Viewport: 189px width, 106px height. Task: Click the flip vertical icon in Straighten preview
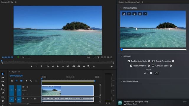tap(134, 14)
